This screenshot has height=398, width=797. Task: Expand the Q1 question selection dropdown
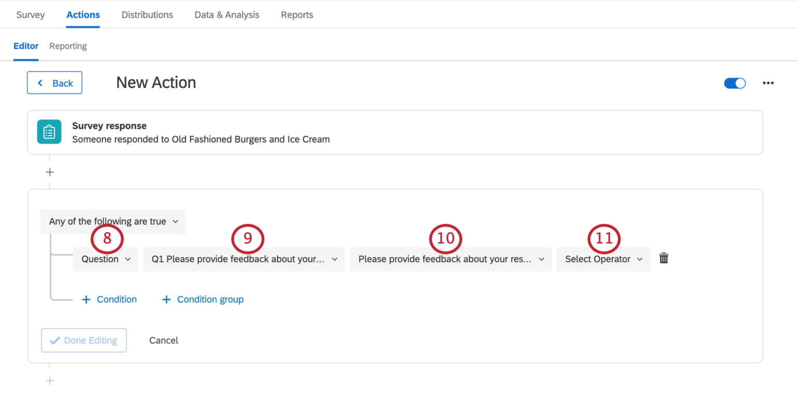tap(244, 259)
